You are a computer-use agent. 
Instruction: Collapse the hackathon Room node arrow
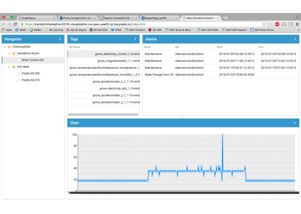(9, 54)
